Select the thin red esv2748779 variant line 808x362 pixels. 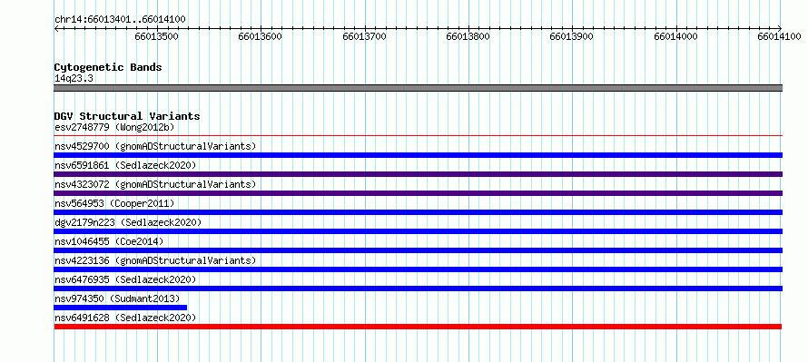click(418, 136)
